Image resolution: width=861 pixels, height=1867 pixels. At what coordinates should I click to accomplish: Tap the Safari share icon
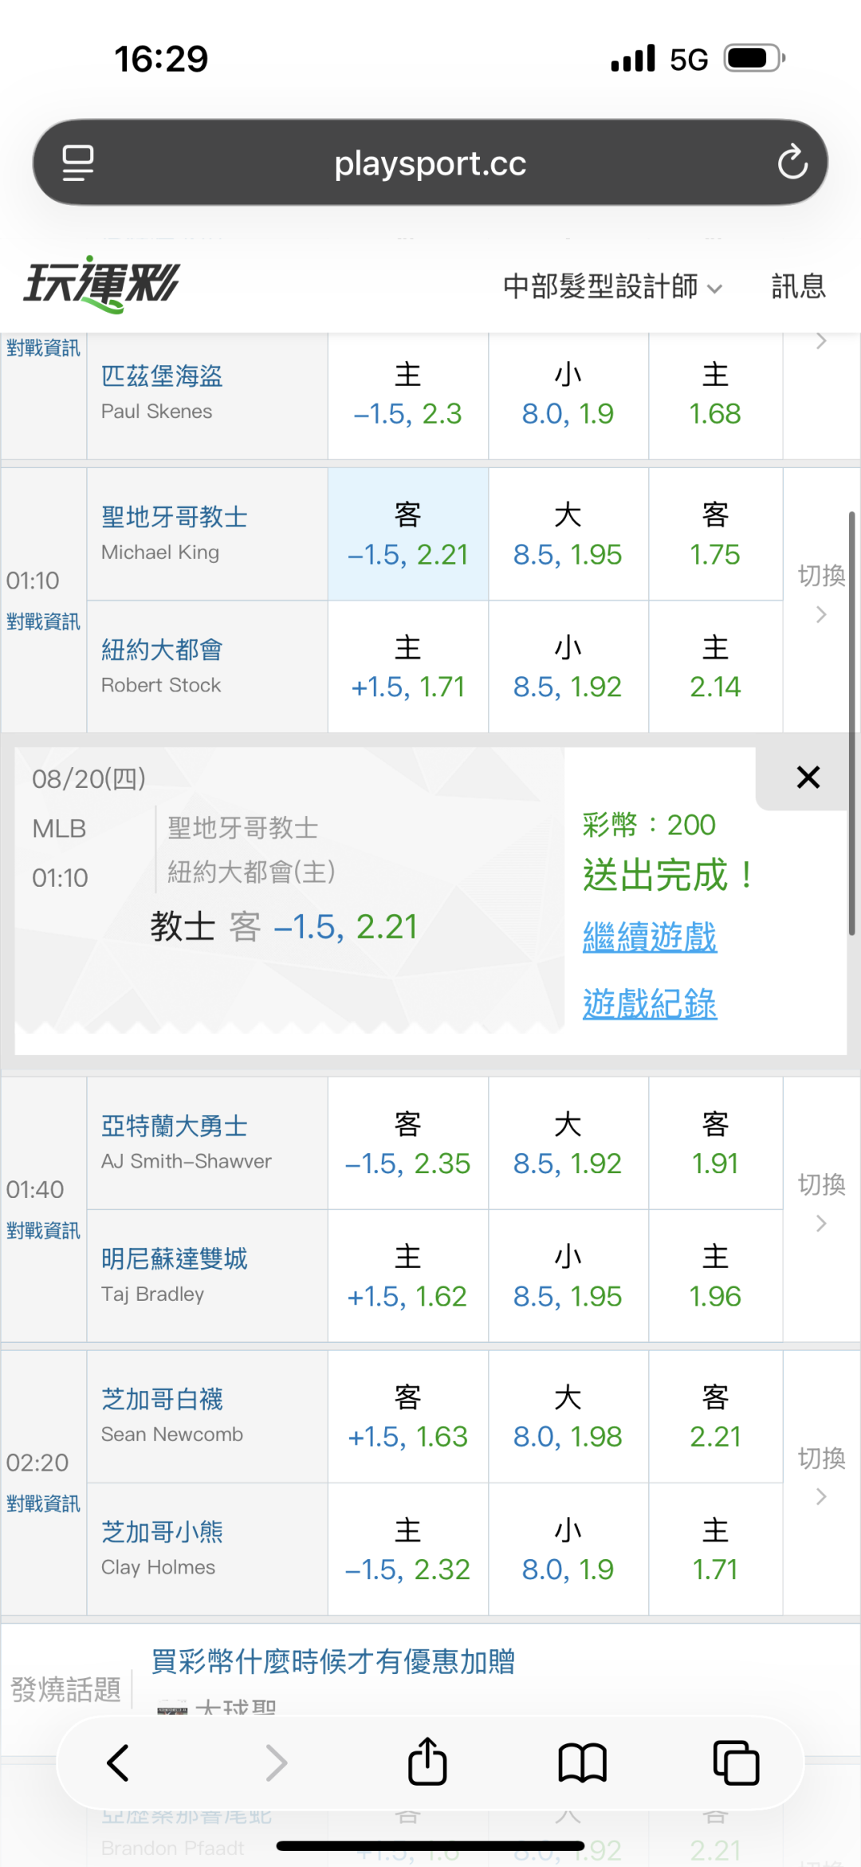click(427, 1762)
